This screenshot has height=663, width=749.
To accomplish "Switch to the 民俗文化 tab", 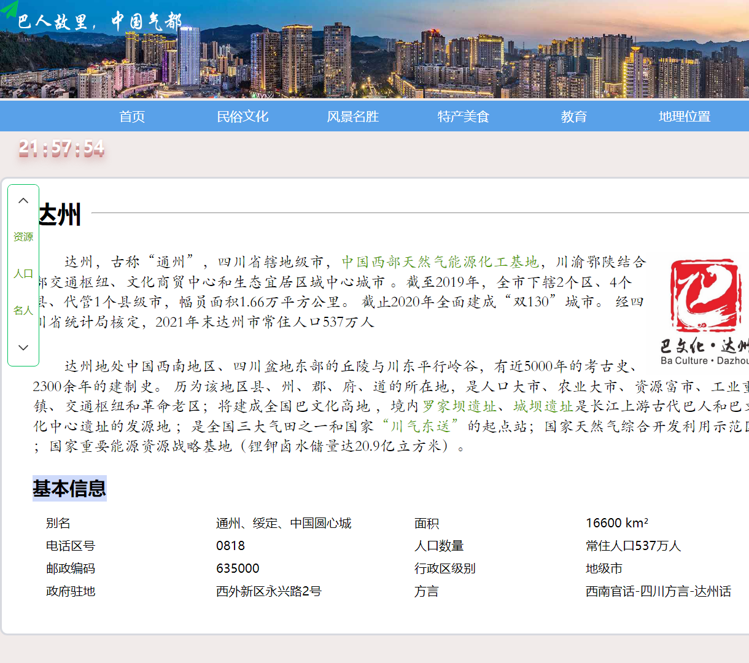I will (243, 116).
